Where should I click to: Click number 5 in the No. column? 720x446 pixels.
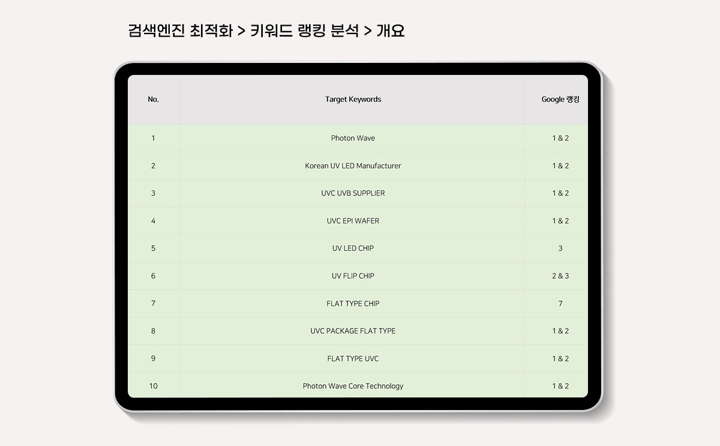coord(153,248)
